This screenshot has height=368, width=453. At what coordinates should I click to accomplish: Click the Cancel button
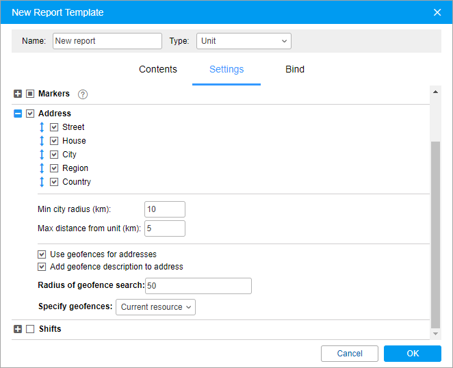tap(350, 354)
